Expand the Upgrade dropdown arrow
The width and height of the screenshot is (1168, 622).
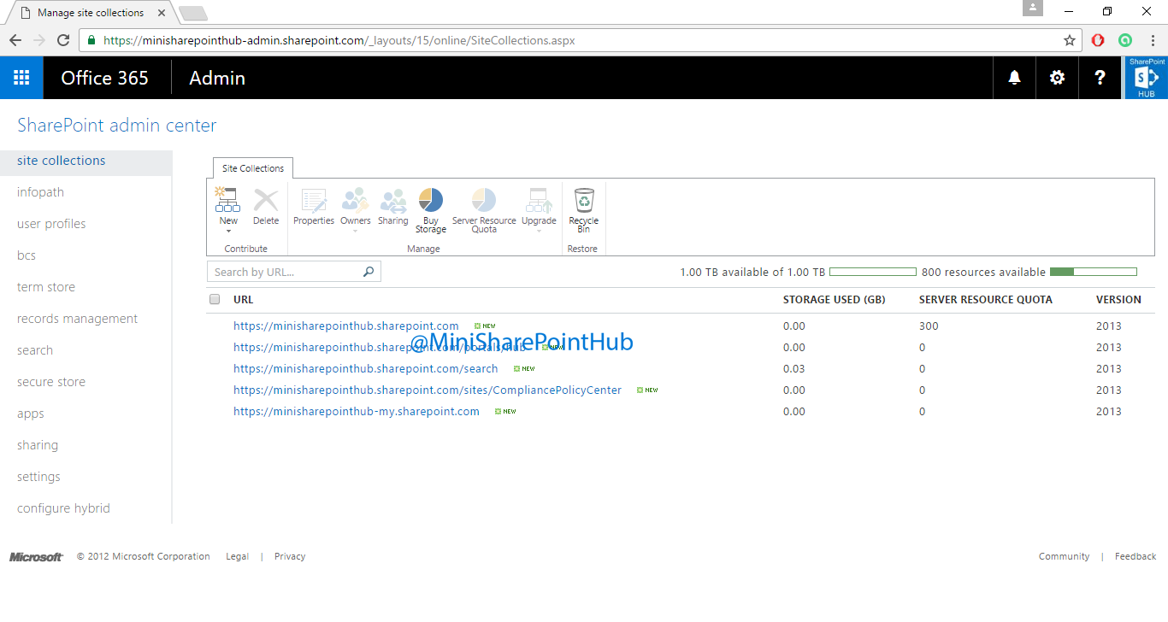pyautogui.click(x=539, y=229)
